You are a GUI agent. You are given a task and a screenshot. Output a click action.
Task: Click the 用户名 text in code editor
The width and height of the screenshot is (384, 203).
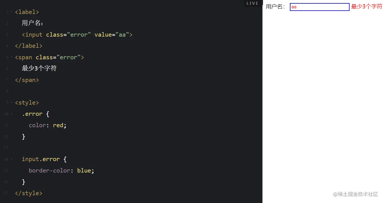point(32,23)
